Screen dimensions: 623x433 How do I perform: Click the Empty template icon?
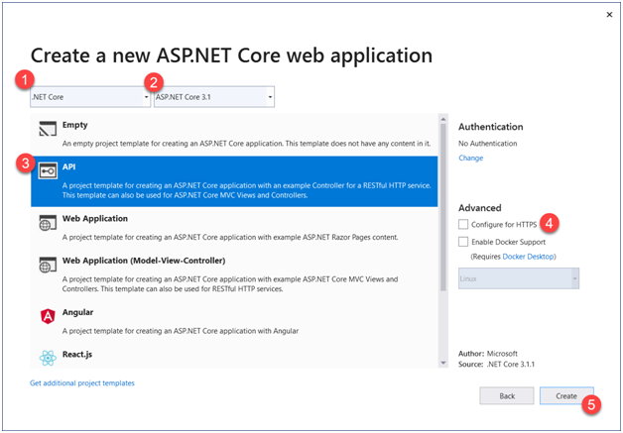point(47,130)
